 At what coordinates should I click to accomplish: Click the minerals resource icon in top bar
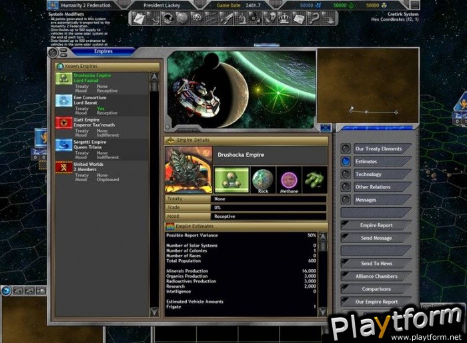pyautogui.click(x=318, y=5)
